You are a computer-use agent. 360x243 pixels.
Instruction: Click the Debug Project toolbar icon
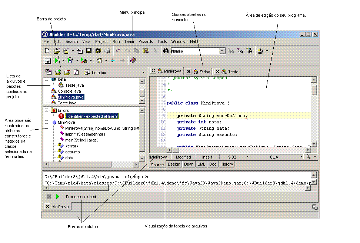click(70, 61)
